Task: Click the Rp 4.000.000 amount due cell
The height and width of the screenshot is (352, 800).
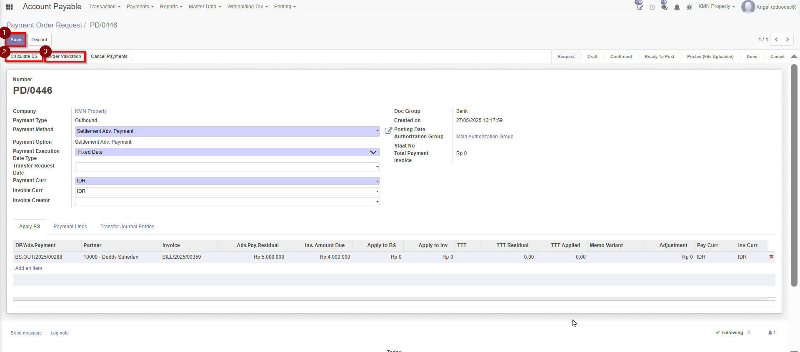Action: [x=319, y=257]
